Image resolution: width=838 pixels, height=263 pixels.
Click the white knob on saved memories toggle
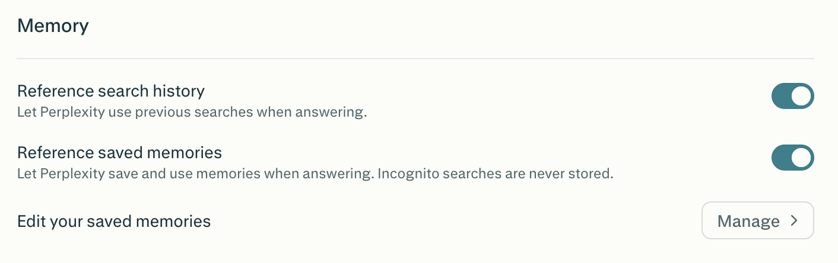(x=801, y=158)
